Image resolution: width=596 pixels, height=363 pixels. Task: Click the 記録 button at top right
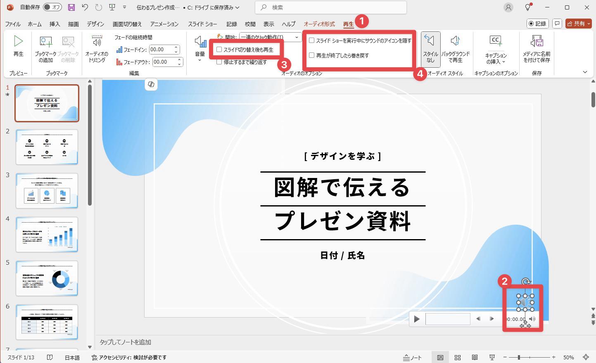coord(538,24)
